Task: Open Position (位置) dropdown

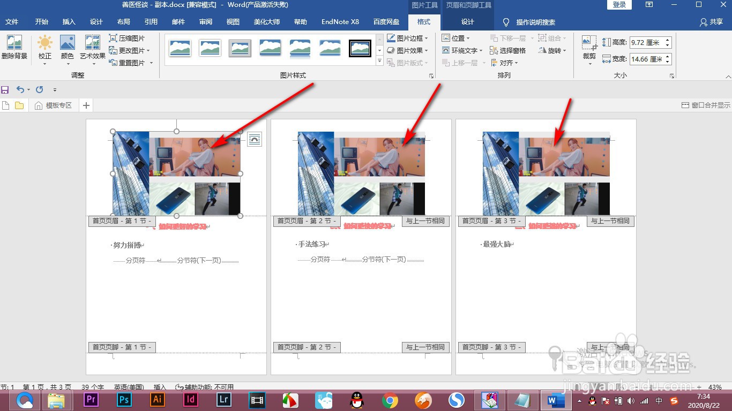Action: pyautogui.click(x=456, y=39)
